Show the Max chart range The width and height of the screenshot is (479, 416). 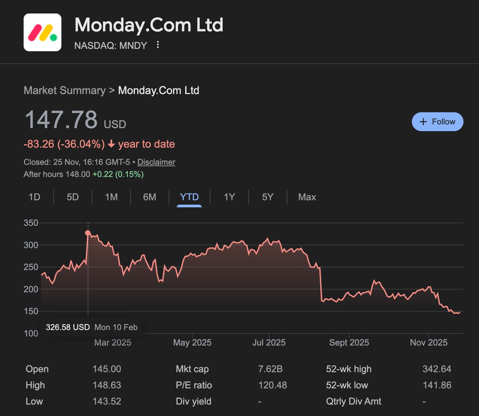click(307, 197)
